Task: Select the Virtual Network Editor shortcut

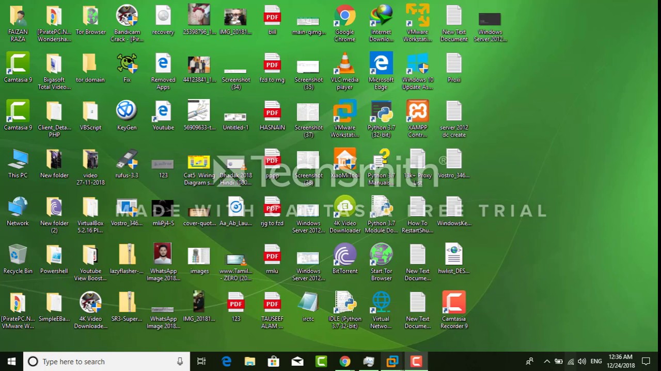Action: [381, 311]
